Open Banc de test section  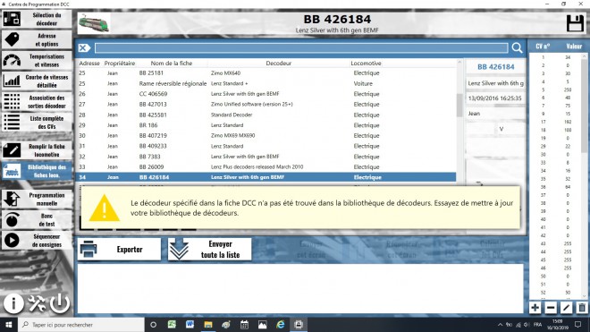pyautogui.click(x=37, y=220)
